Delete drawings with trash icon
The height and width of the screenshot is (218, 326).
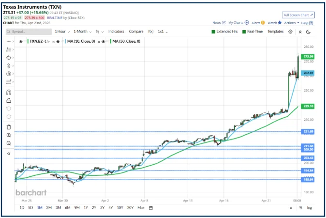coord(9,127)
